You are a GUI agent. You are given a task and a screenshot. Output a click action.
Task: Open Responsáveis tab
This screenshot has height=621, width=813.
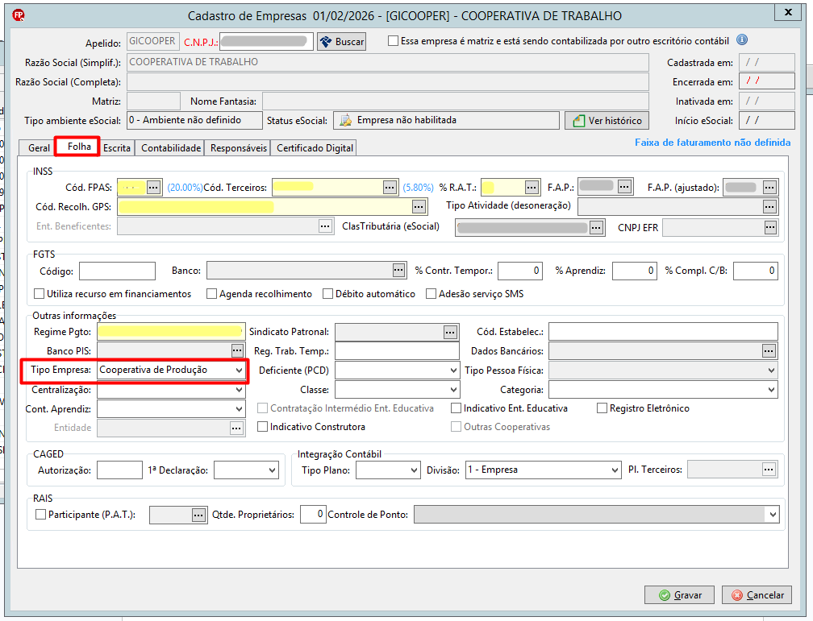point(239,148)
